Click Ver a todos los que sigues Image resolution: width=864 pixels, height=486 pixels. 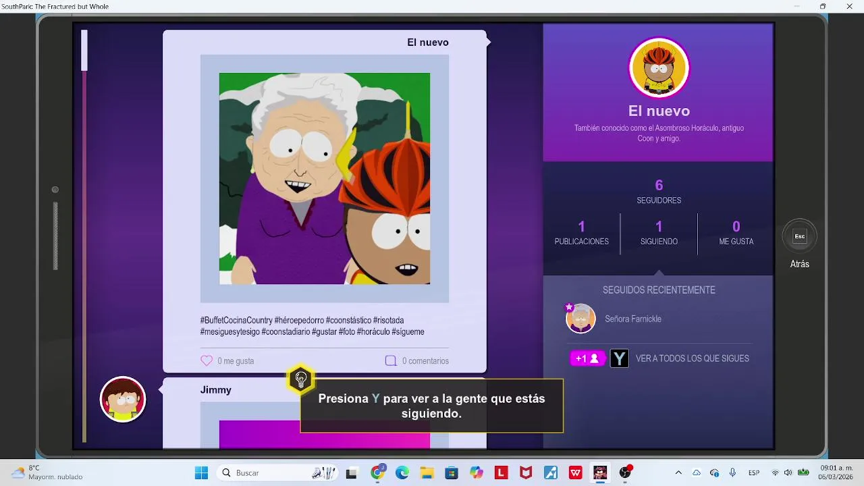[693, 358]
